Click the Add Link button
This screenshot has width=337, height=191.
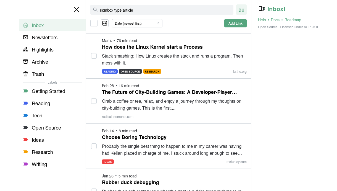coord(235,23)
